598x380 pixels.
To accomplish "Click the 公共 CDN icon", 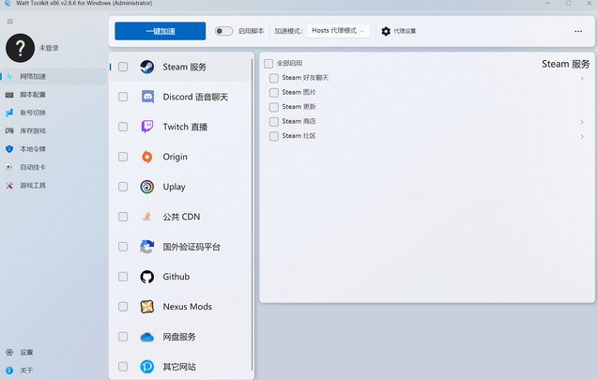I will pos(146,217).
